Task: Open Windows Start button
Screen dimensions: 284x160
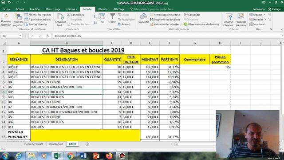Action: pos(5,156)
